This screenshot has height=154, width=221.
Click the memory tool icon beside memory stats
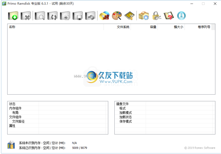[11, 145]
